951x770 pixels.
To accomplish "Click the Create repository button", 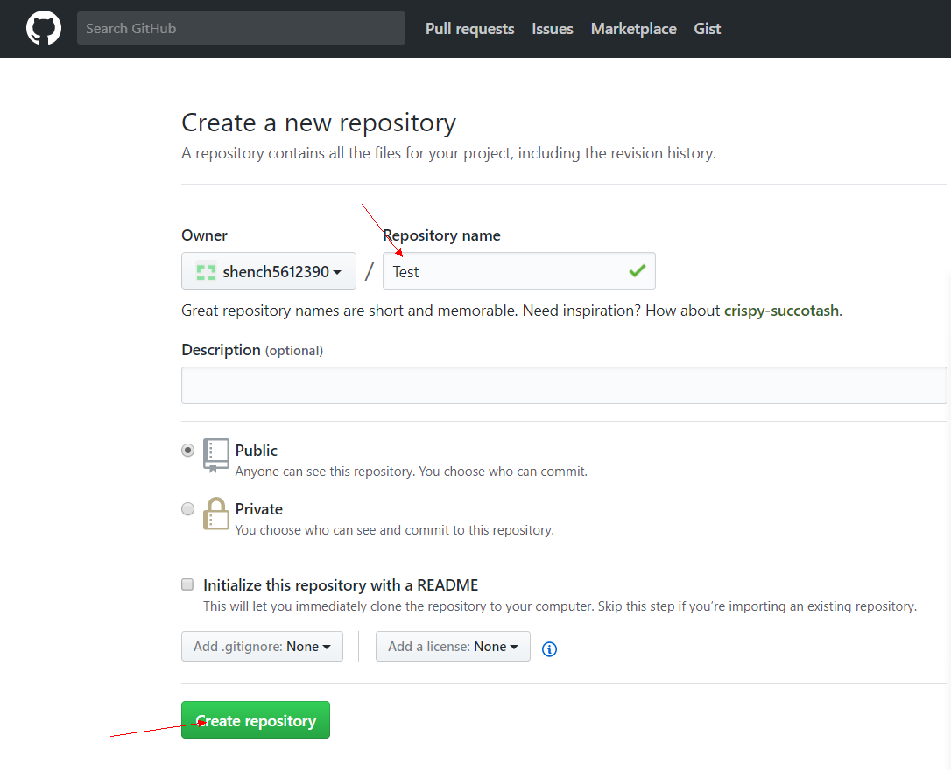I will coord(256,720).
